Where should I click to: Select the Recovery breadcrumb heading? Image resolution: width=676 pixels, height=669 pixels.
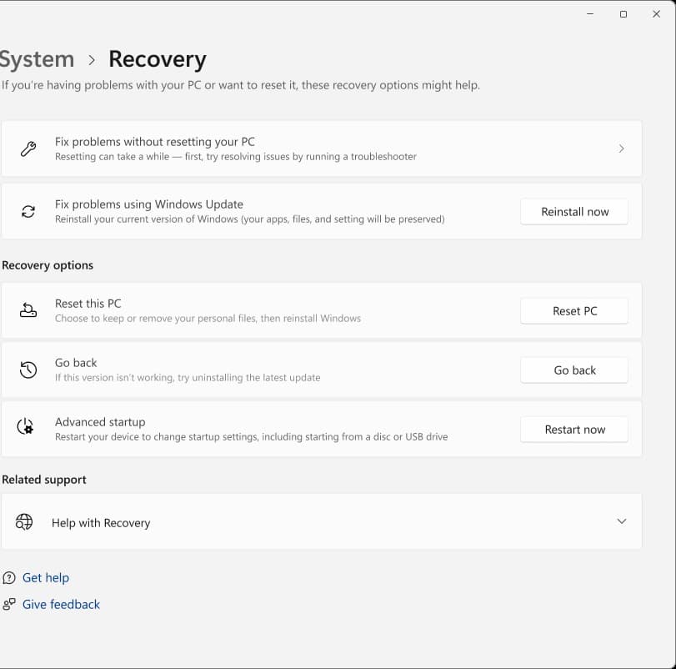click(x=158, y=59)
